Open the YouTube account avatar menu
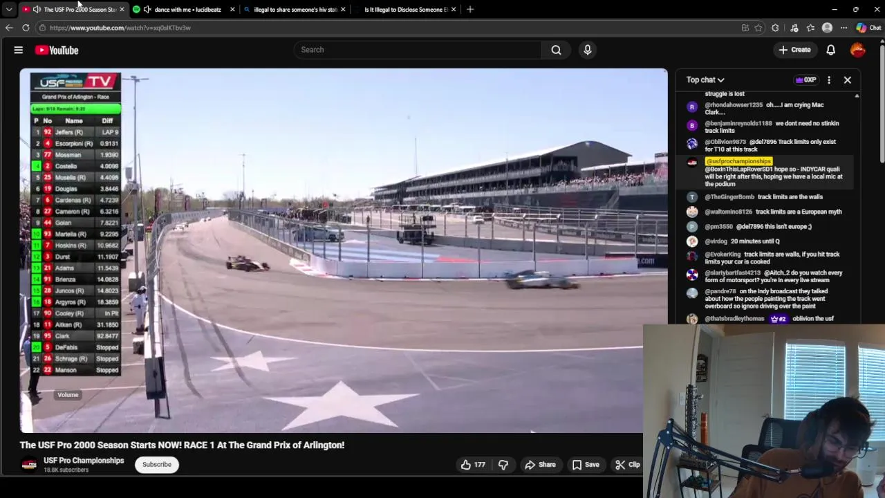The width and height of the screenshot is (885, 498). (857, 50)
